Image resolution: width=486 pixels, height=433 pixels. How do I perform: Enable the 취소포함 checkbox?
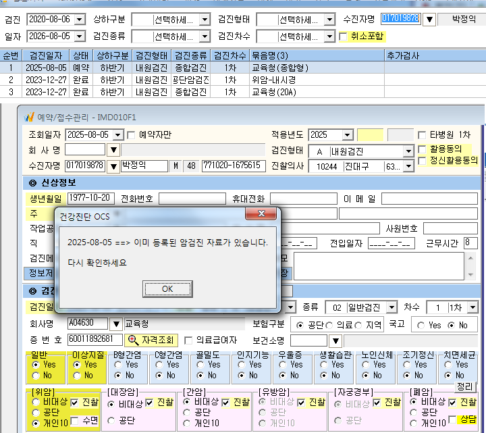pyautogui.click(x=343, y=36)
